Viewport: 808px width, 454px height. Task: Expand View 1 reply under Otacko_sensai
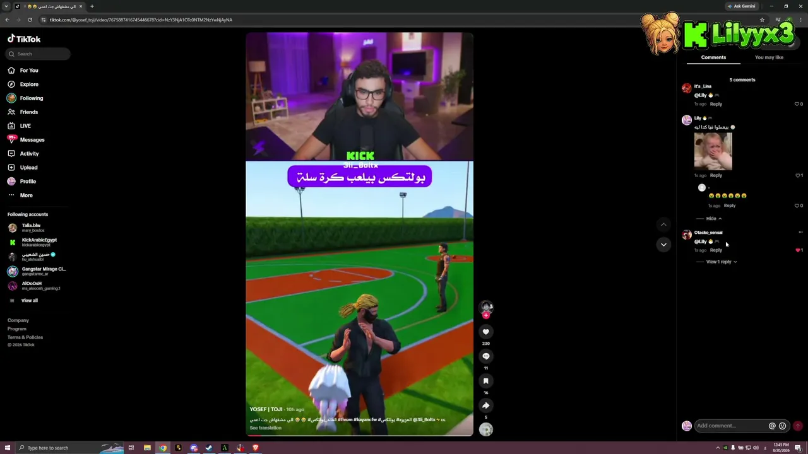[x=722, y=262]
